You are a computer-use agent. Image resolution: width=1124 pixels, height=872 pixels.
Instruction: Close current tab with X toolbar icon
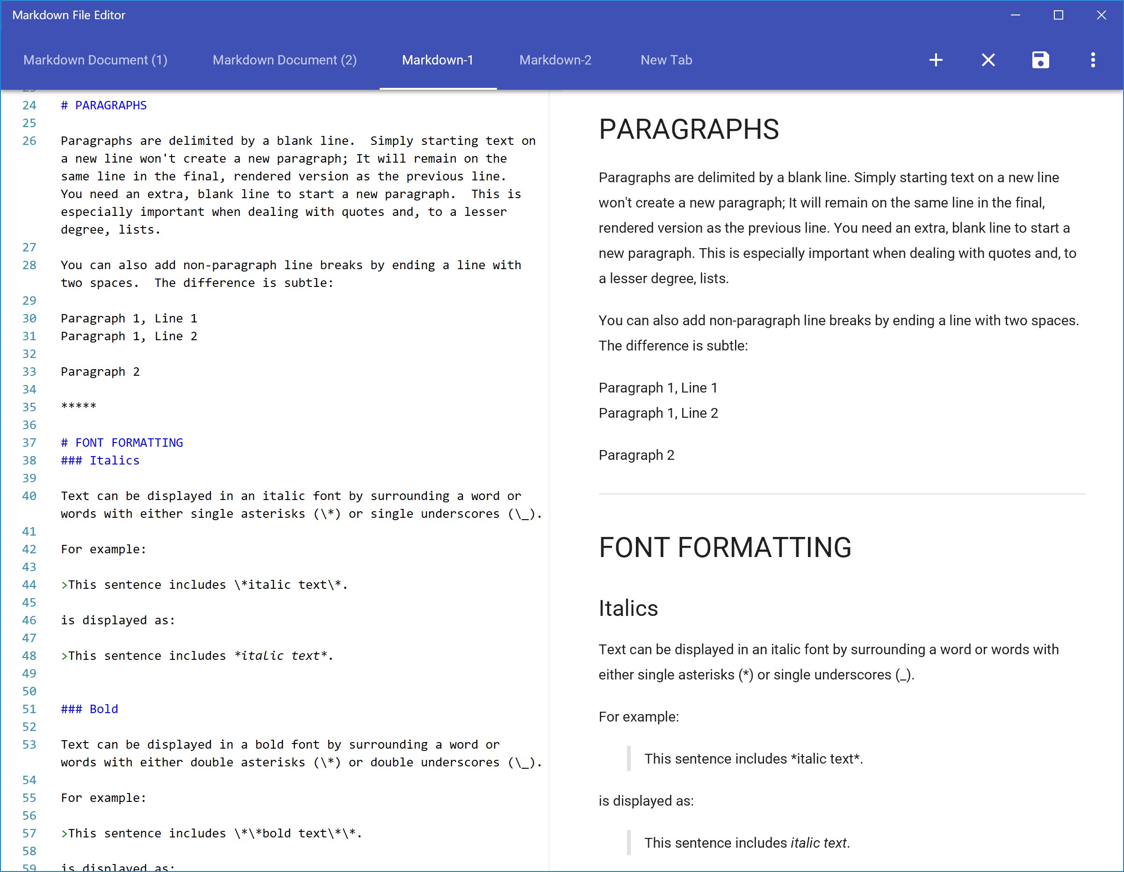coord(987,60)
